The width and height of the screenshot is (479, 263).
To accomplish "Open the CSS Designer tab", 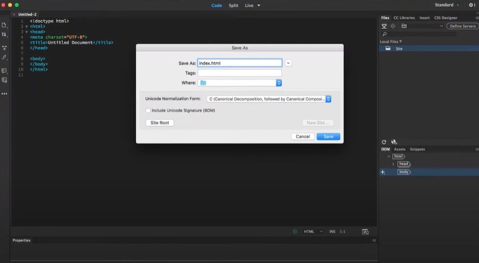I will click(445, 18).
